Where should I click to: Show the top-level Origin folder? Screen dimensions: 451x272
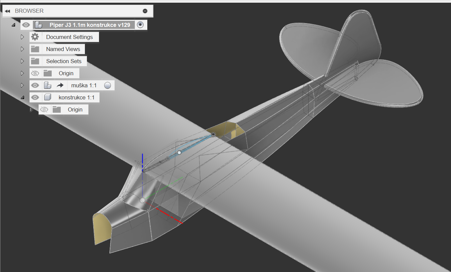35,73
